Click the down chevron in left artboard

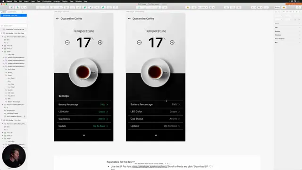click(84, 136)
